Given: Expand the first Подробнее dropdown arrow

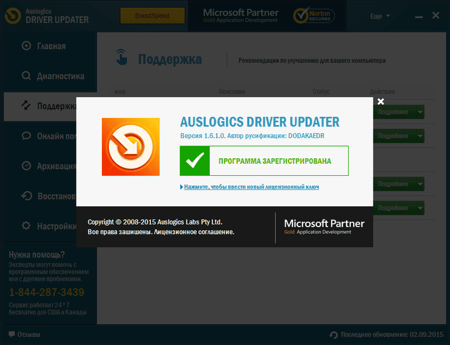Looking at the screenshot, I should click(x=420, y=112).
